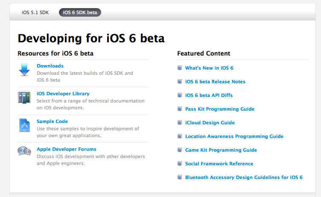The image size is (321, 197).
Task: Open iOS 6 beta Release Notes
Action: point(215,82)
